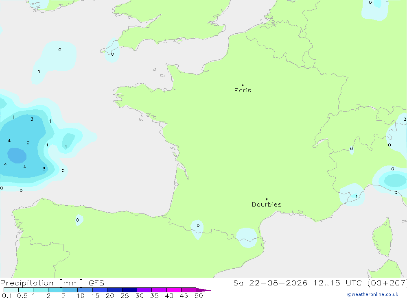The width and height of the screenshot is (407, 298).
Task: Pick the 25–30 mm legend color swatch
Action: click(129, 290)
